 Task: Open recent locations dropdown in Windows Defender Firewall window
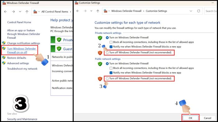(x=20, y=12)
